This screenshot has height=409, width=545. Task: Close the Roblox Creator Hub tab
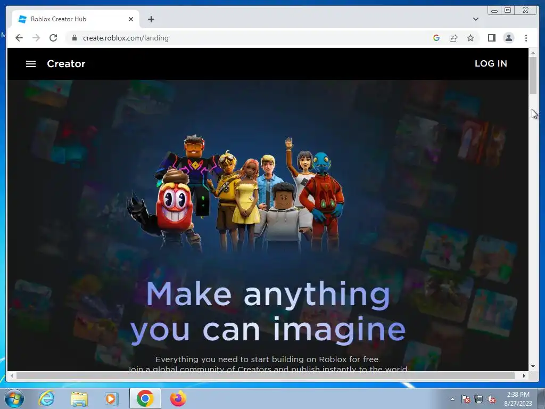pos(131,19)
